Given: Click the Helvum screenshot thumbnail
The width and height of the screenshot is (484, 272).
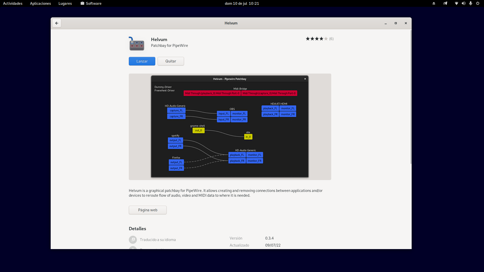Looking at the screenshot, I should (230, 127).
